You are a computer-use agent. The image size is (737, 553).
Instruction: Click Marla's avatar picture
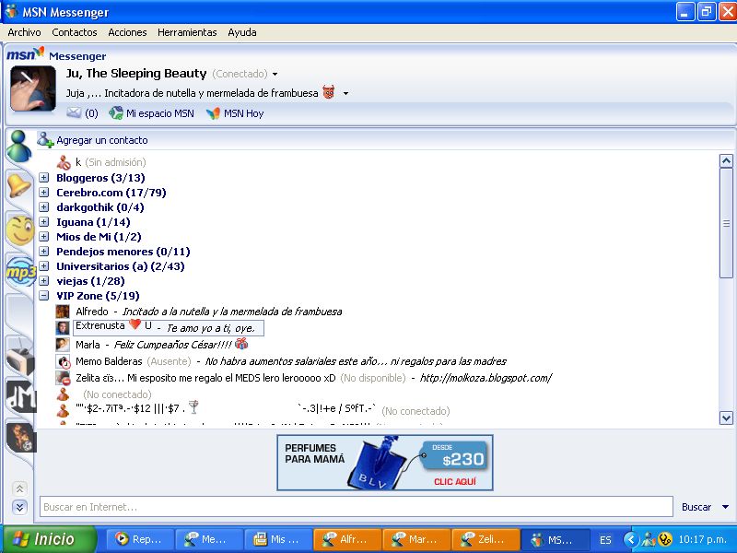[63, 345]
